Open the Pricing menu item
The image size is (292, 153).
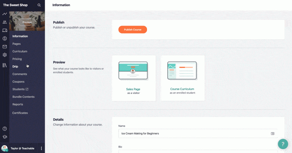(x=17, y=59)
